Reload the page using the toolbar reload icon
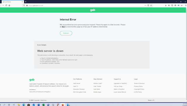The height and width of the screenshot is (106, 187). click(6, 5)
